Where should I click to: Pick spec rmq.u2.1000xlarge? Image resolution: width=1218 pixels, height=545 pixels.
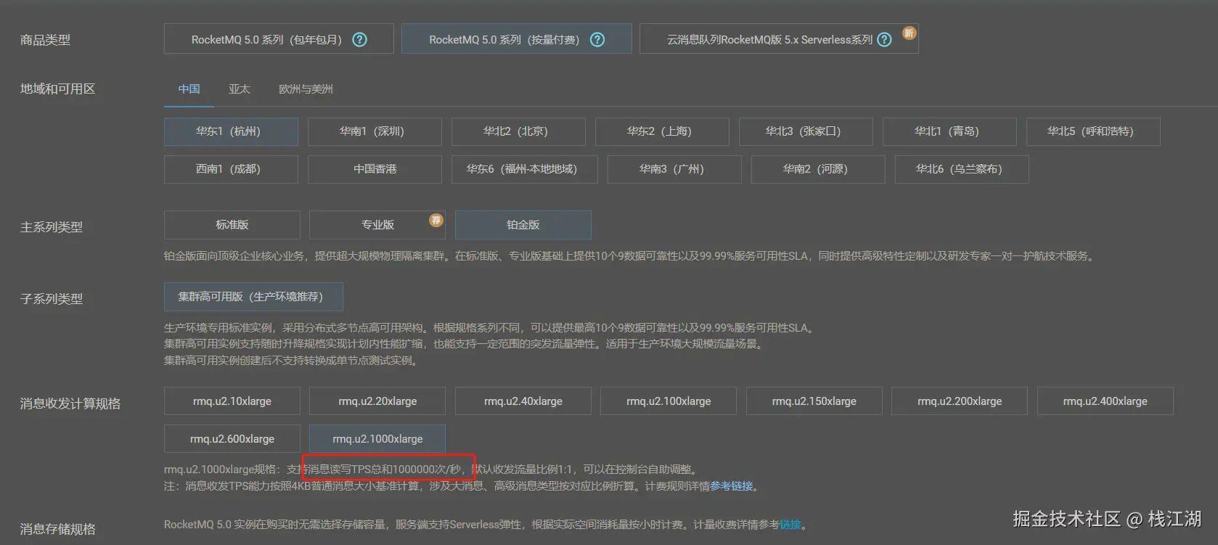[x=377, y=439]
